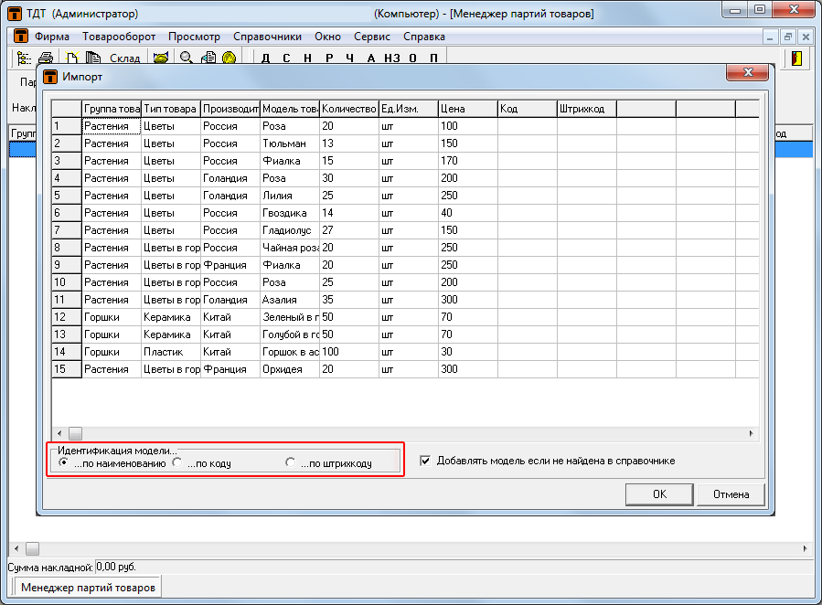Click the П letter toolbar button
Image resolution: width=822 pixels, height=605 pixels.
pyautogui.click(x=434, y=58)
